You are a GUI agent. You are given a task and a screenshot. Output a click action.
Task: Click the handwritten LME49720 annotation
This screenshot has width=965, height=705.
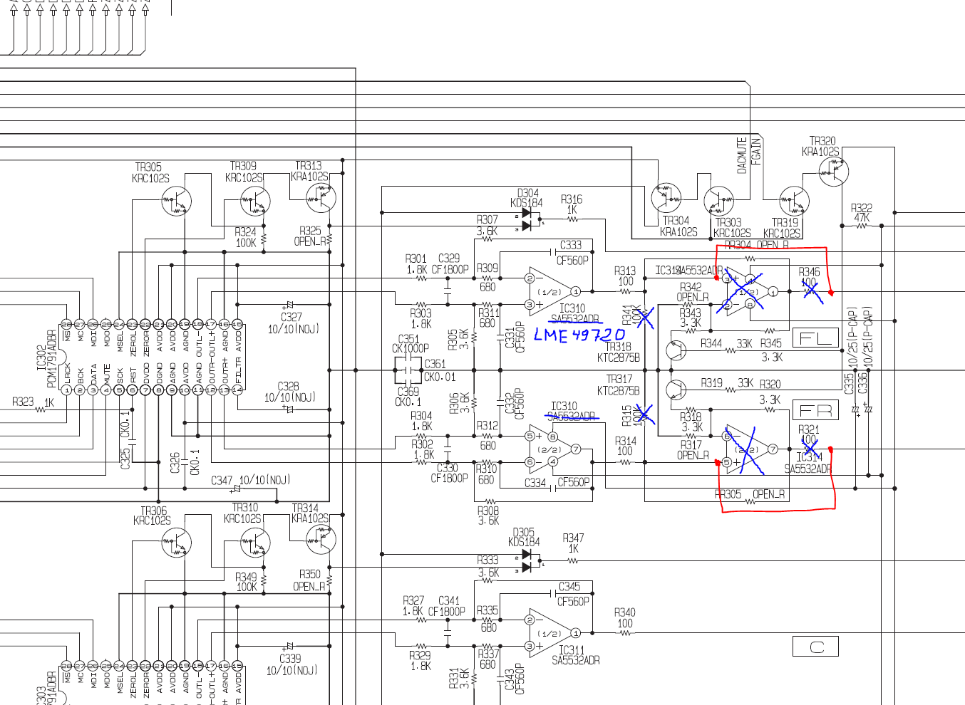click(579, 335)
